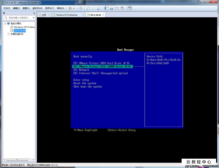This screenshot has height=168, width=219.
Task: Collapse the 我的计算机 tree node
Action: [x=5, y=24]
